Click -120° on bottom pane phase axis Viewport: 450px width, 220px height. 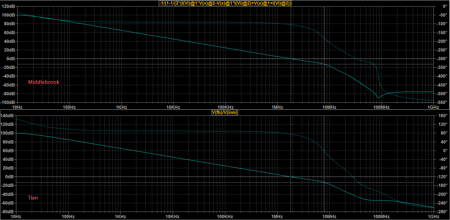[x=442, y=177]
